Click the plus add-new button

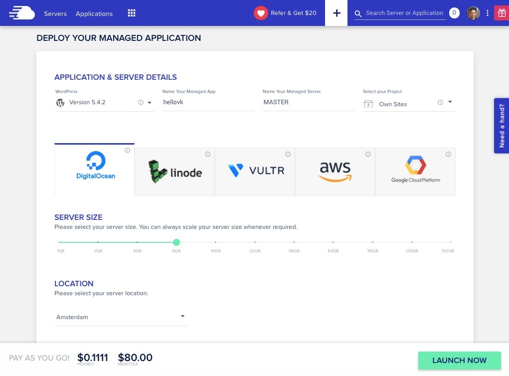pyautogui.click(x=337, y=13)
